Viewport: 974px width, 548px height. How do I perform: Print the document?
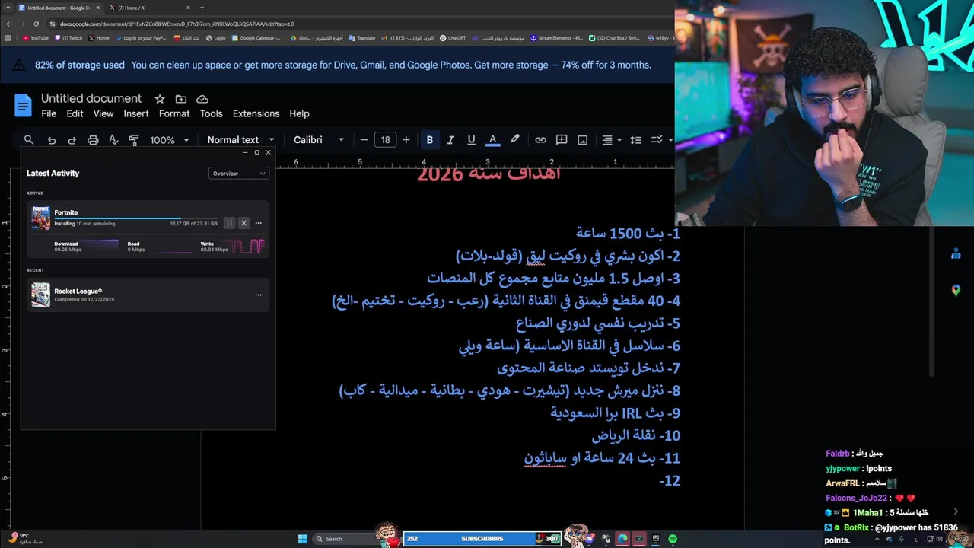pos(93,140)
